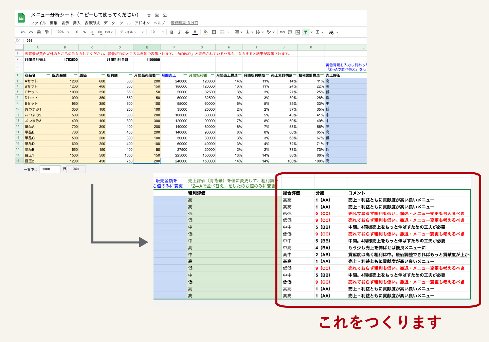
Task: Open the more number formats dropdown
Action: [x=109, y=32]
